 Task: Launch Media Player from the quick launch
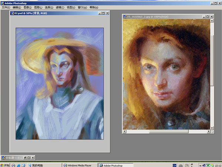(13, 166)
